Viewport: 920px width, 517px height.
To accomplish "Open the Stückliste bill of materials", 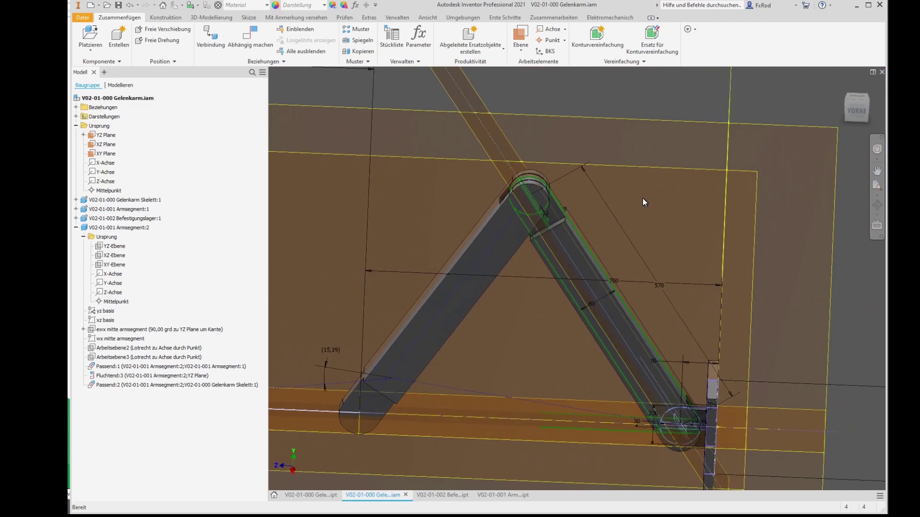I will click(391, 34).
